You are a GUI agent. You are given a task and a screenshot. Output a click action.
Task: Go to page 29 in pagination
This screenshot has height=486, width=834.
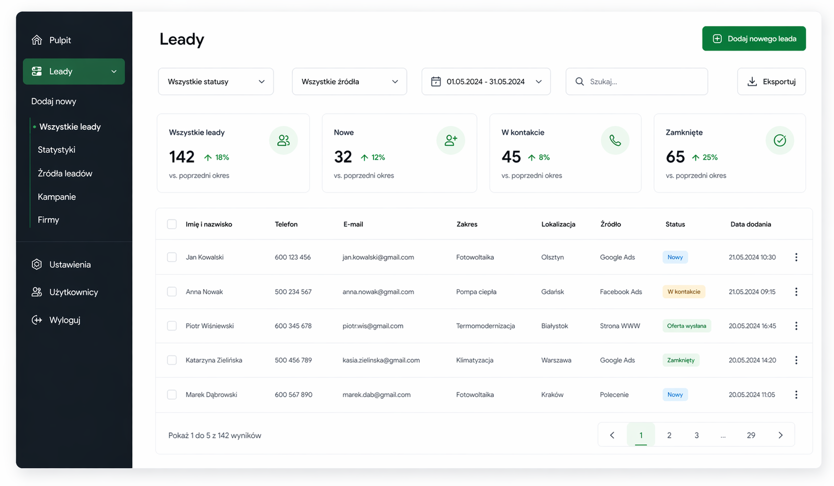click(x=751, y=435)
